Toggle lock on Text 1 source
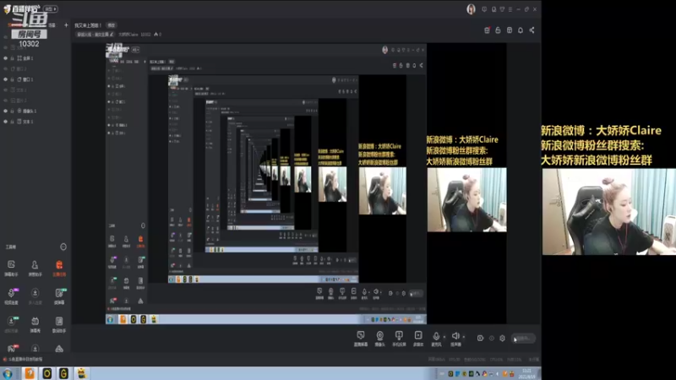The height and width of the screenshot is (380, 676). [13, 122]
